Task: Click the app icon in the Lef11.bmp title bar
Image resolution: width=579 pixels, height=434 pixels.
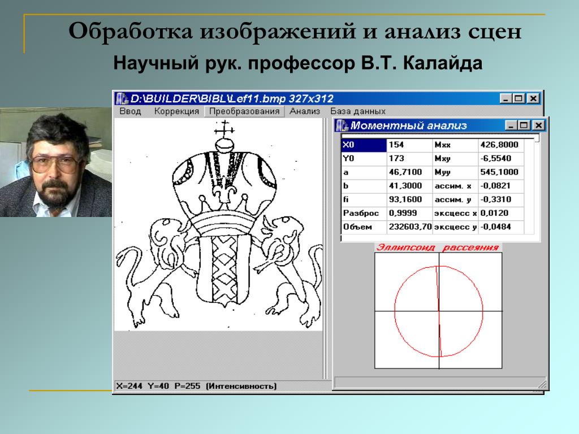Action: coord(122,98)
